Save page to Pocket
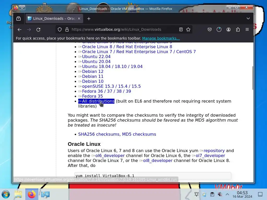The image size is (267, 200). [210, 30]
